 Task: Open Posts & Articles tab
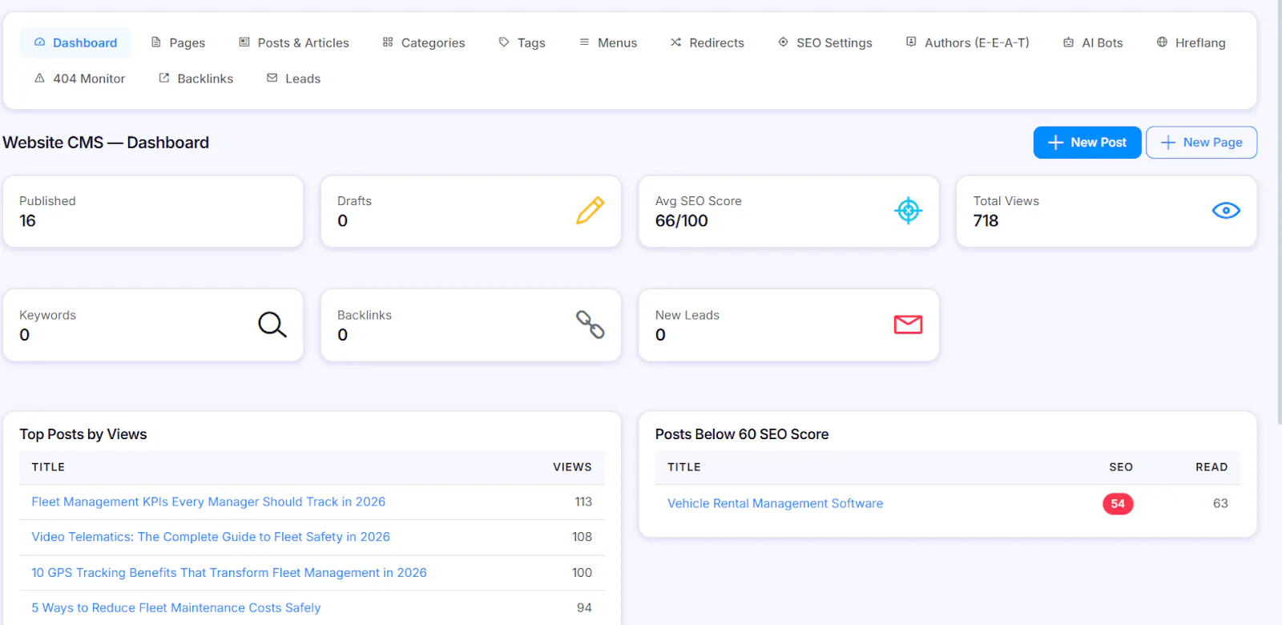(294, 42)
